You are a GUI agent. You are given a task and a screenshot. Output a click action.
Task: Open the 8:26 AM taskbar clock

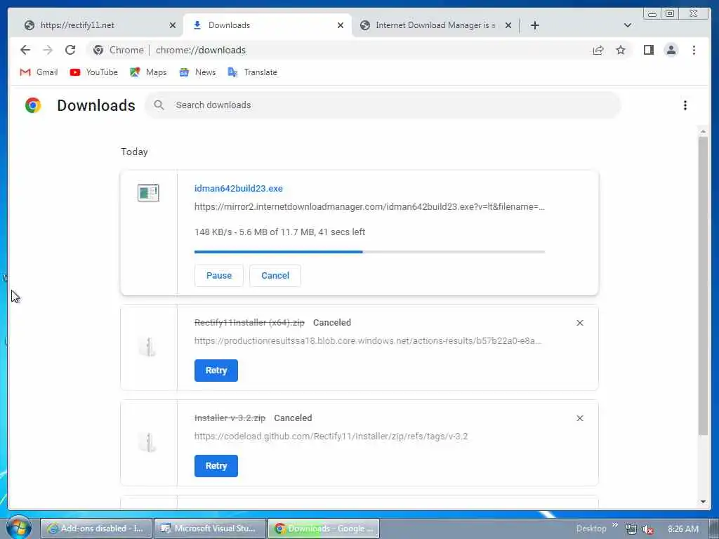(683, 529)
